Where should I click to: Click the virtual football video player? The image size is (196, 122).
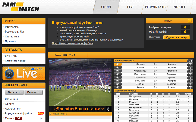(x=80, y=83)
